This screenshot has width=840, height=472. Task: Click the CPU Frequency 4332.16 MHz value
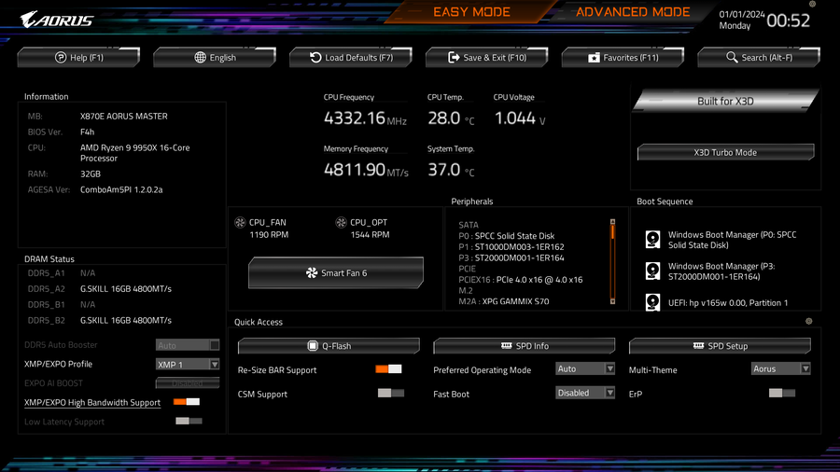(365, 118)
